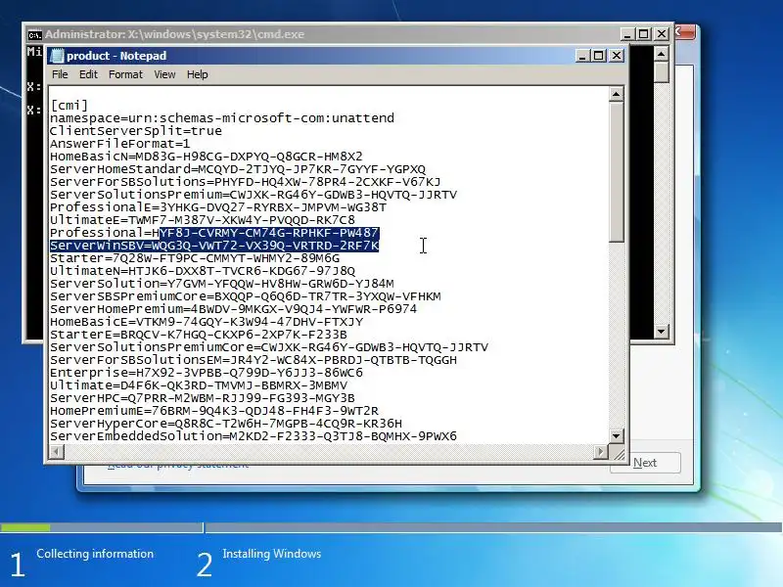Screen dimensions: 783x587
Task: Open the File menu in Notepad
Action: tap(60, 74)
